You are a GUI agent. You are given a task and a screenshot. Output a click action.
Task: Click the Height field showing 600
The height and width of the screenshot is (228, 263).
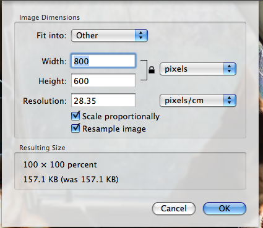click(x=103, y=80)
